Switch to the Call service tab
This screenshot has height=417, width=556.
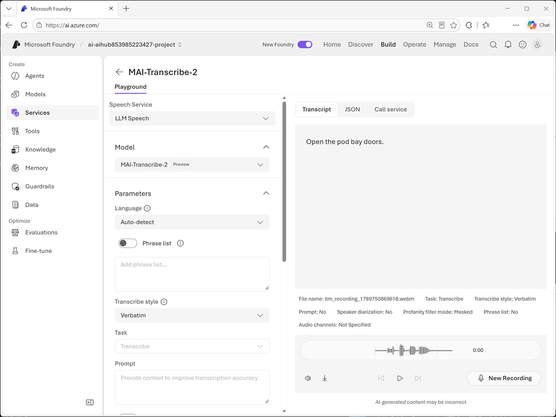(x=391, y=109)
